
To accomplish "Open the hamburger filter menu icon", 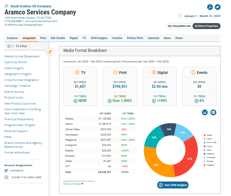I will 9,46.
